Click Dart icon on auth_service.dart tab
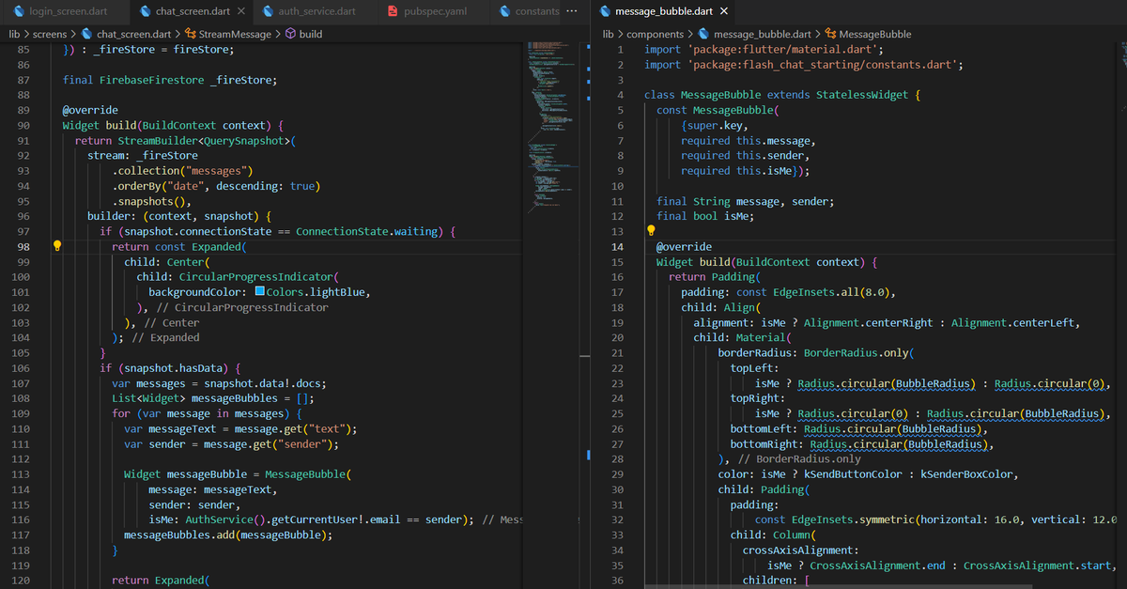 pos(269,11)
